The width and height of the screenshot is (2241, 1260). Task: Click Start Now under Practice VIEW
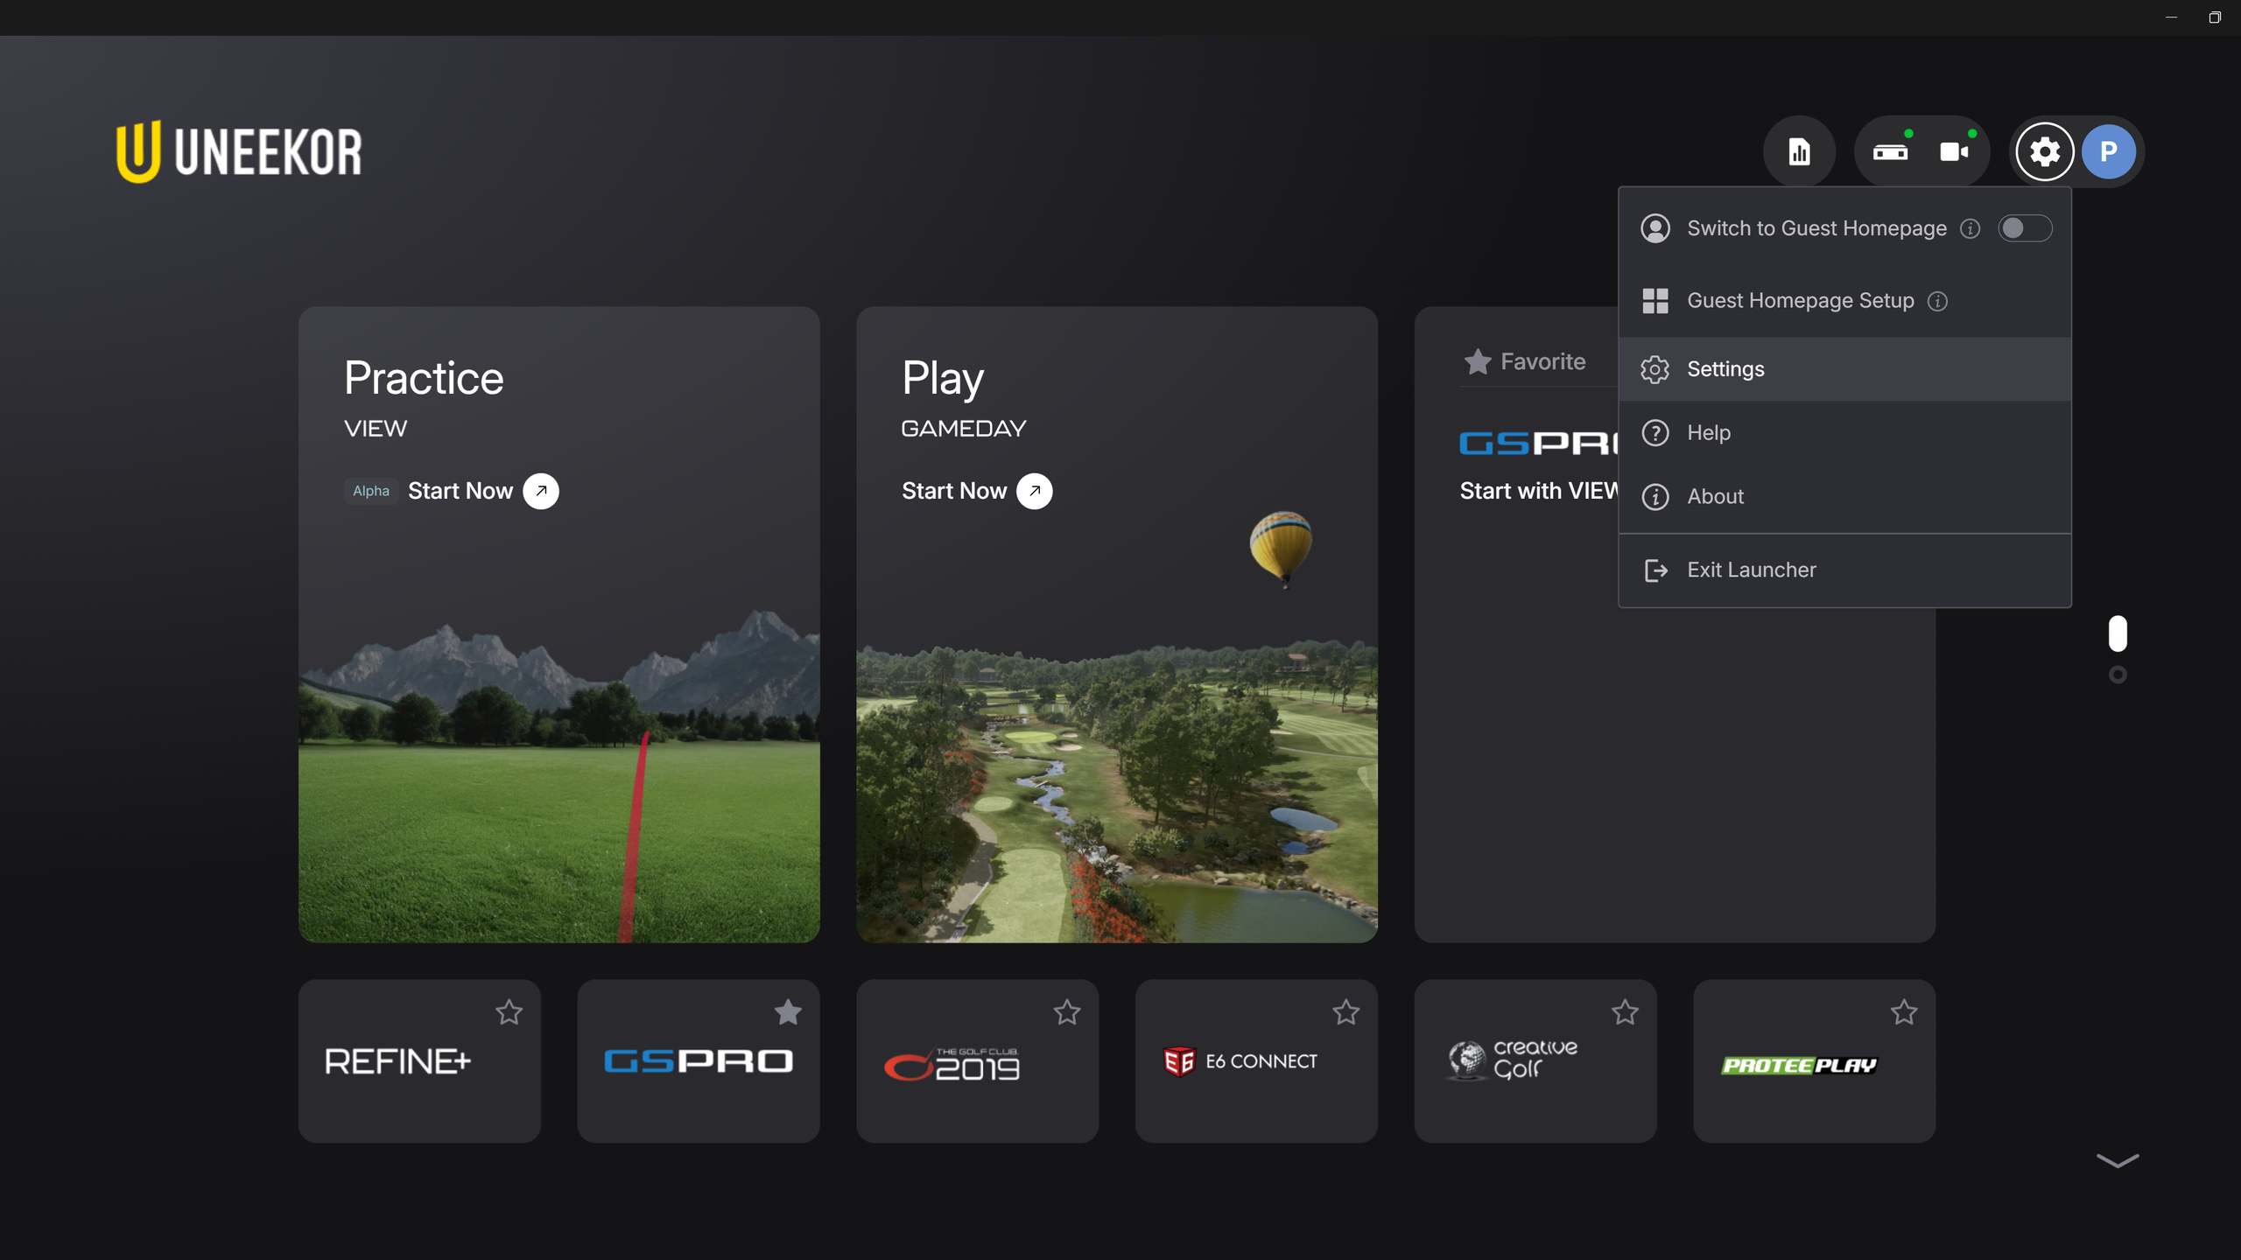click(460, 491)
